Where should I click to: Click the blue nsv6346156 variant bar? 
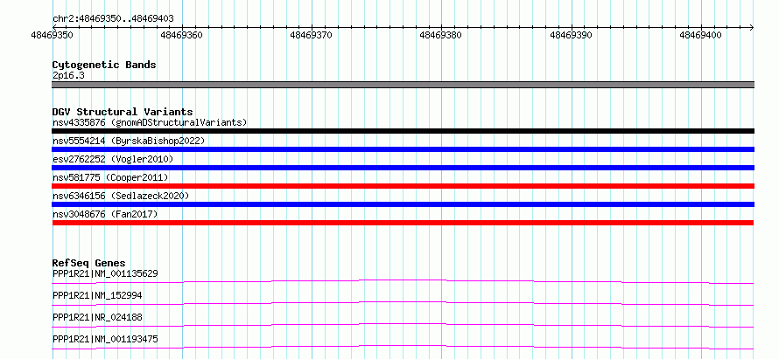pos(403,204)
